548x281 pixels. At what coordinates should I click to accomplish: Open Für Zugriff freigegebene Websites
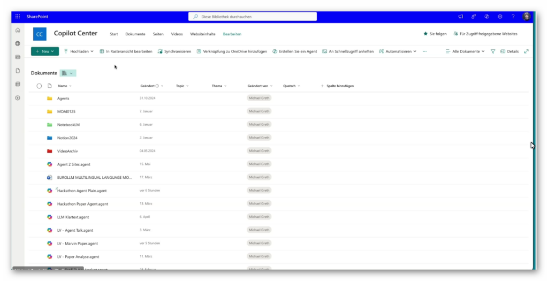[x=485, y=34]
